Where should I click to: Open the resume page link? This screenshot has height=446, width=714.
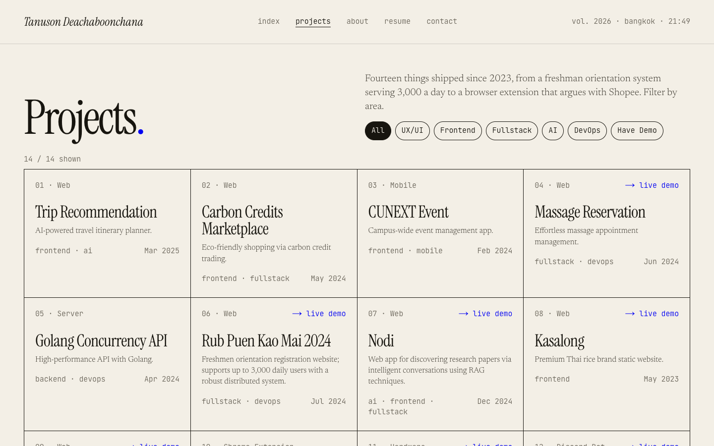[397, 21]
